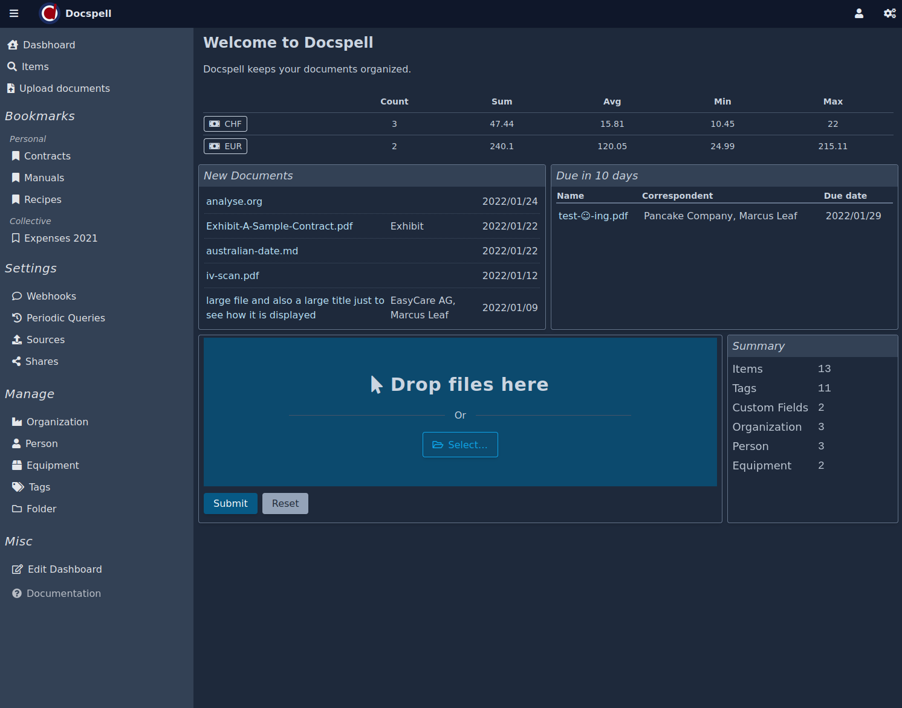902x708 pixels.
Task: Click the Shares icon in Settings
Action: pyautogui.click(x=17, y=361)
